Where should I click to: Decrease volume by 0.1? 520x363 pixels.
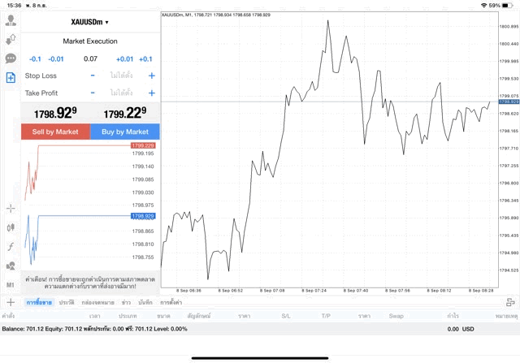35,59
